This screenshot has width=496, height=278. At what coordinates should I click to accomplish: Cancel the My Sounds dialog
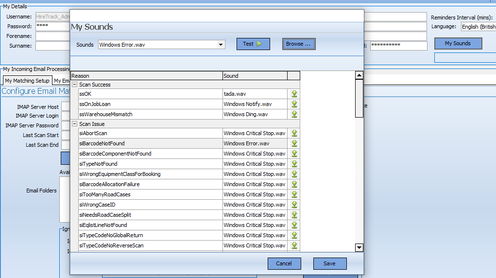284,263
